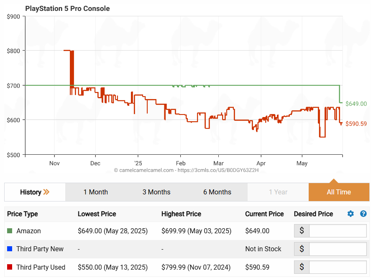The width and height of the screenshot is (371, 278).
Task: Click the Amazon price type label
Action: point(28,231)
